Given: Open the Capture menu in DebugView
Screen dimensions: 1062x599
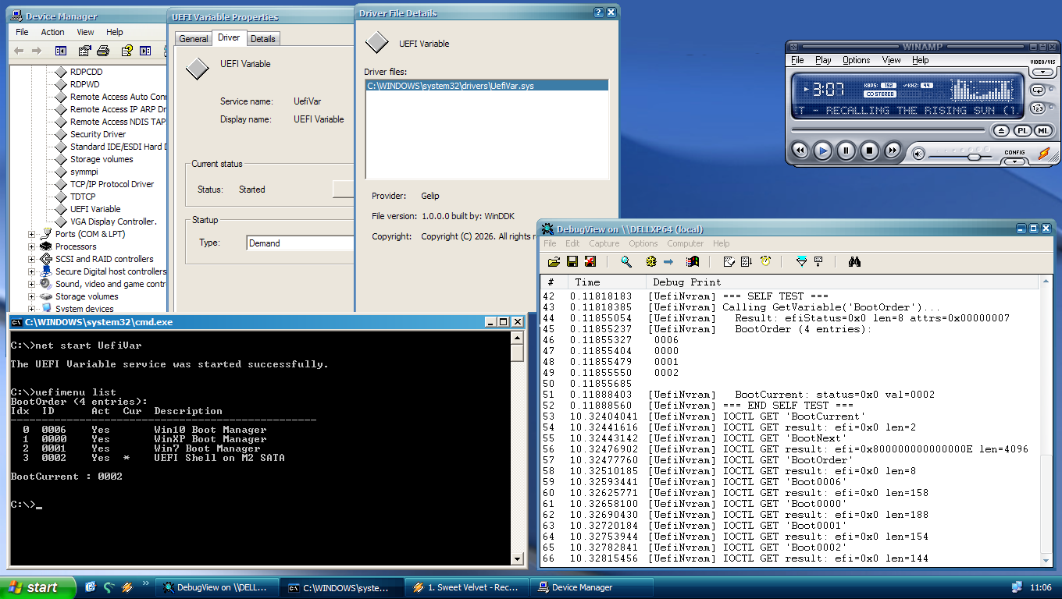Looking at the screenshot, I should tap(604, 243).
